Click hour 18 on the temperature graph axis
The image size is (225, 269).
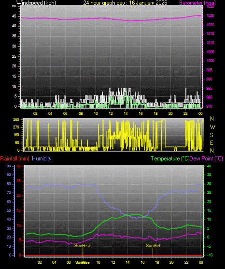pos(157,262)
